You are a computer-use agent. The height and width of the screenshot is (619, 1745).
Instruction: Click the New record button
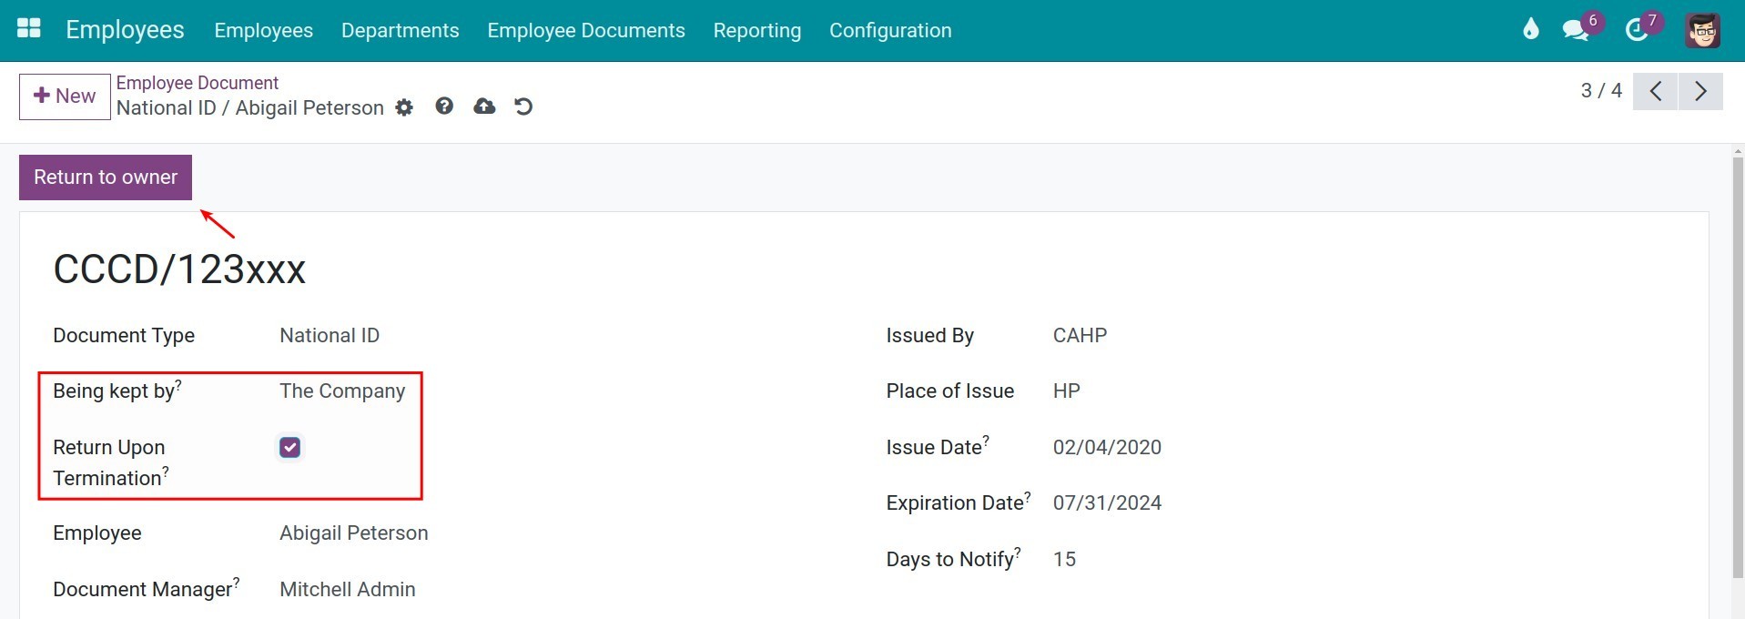(x=65, y=96)
